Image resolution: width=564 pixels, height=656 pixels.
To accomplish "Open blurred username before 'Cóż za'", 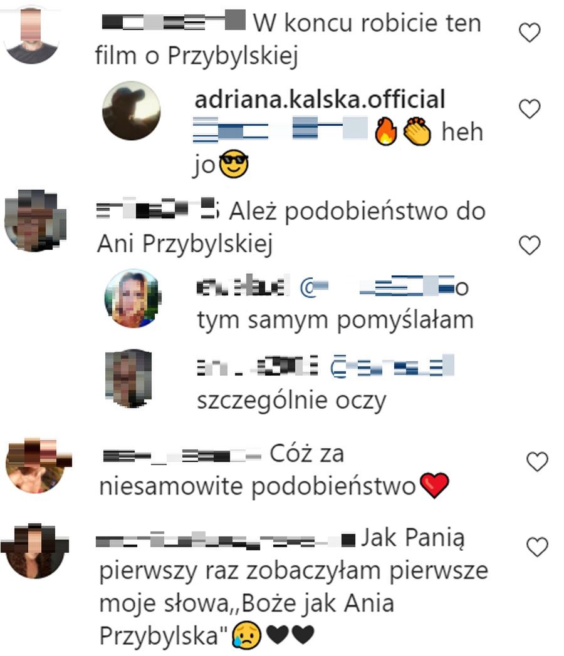I will 181,455.
